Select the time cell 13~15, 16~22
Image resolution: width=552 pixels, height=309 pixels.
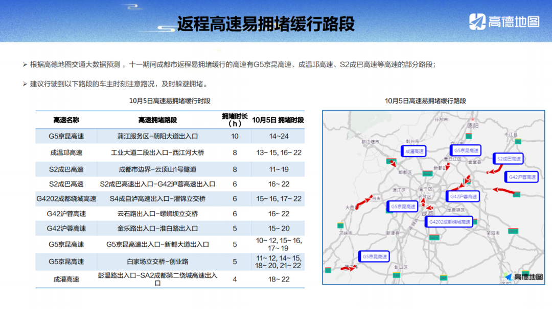click(x=279, y=153)
